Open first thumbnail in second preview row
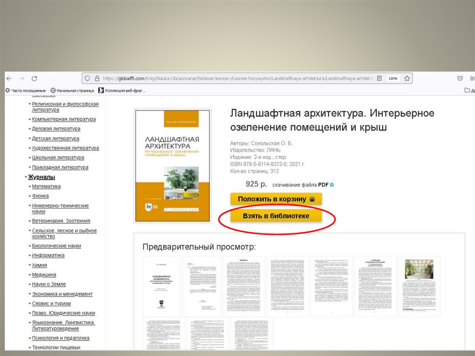This screenshot has height=356, width=475. point(164,334)
